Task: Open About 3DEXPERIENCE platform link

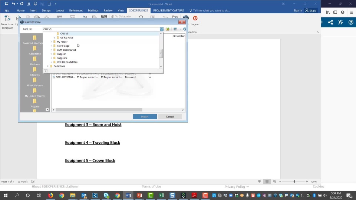Action: tap(55, 186)
